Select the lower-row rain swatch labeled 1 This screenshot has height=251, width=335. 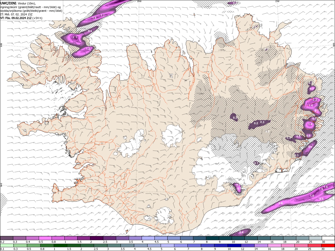60,246
